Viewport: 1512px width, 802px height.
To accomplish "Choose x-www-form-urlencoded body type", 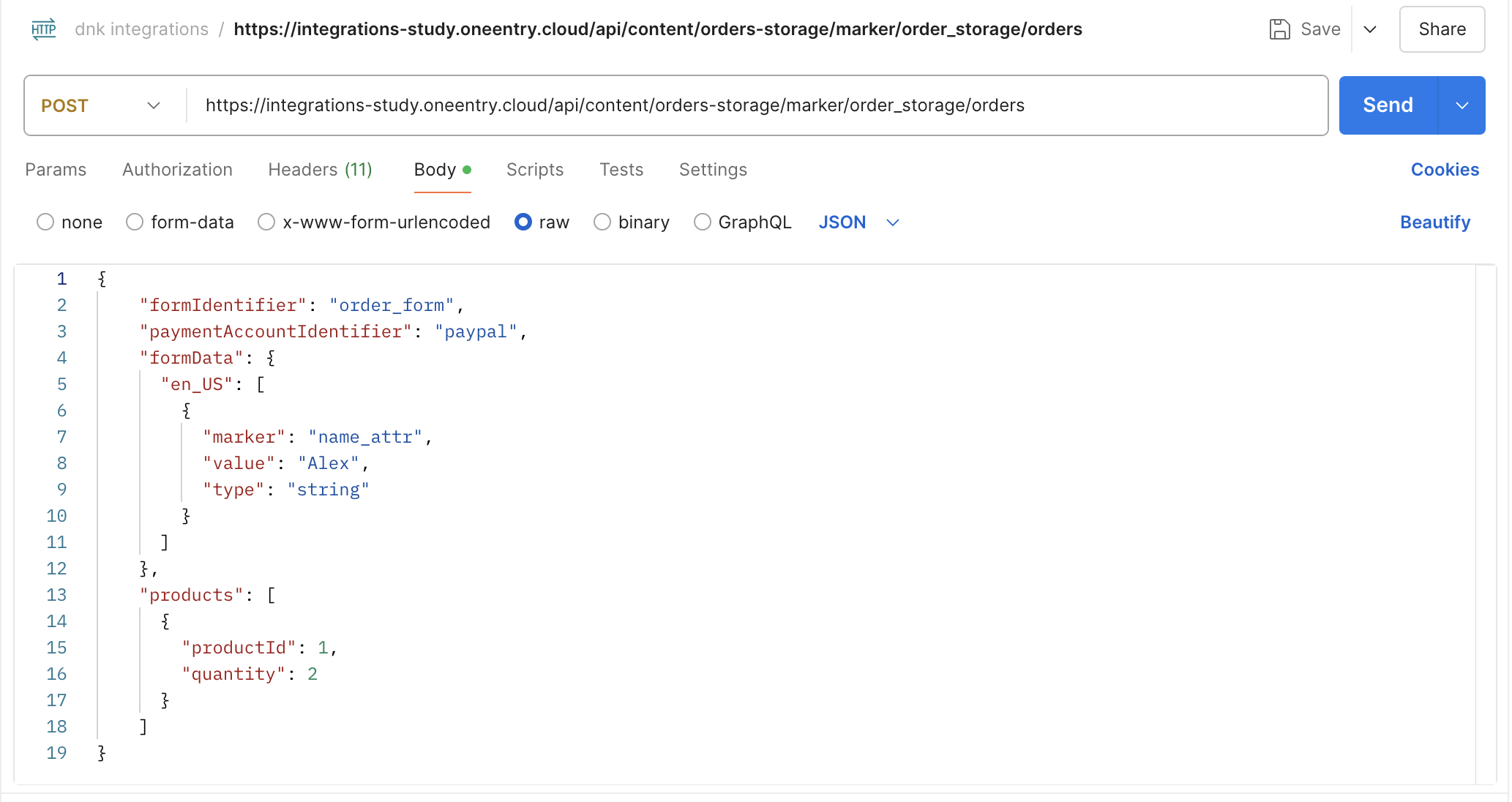I will click(x=266, y=222).
